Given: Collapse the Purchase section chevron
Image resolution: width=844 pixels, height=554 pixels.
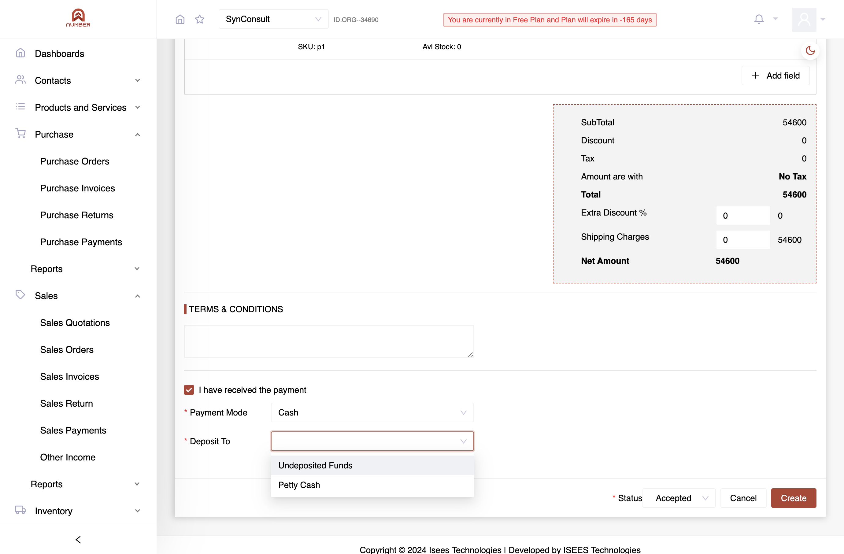Looking at the screenshot, I should point(138,134).
